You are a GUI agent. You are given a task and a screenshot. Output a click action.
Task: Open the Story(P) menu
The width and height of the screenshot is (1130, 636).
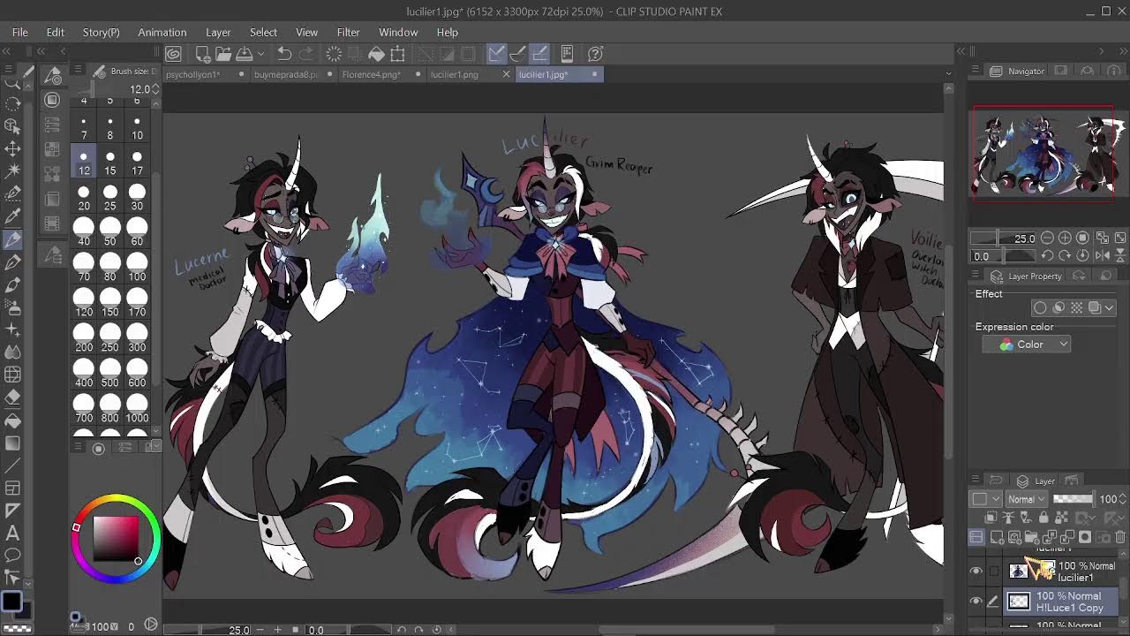point(101,32)
